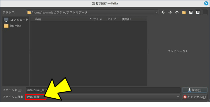
Task: Create a new folder using folder icon
Action: [184, 12]
